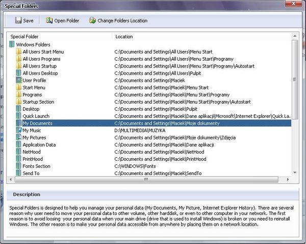Click the Save floppy disk icon
The height and width of the screenshot is (244, 306).
18,21
